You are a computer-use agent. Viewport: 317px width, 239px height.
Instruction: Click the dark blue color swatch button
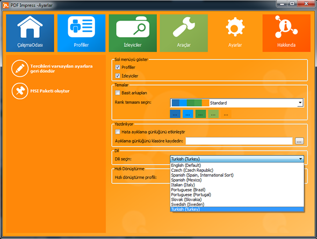point(175,114)
